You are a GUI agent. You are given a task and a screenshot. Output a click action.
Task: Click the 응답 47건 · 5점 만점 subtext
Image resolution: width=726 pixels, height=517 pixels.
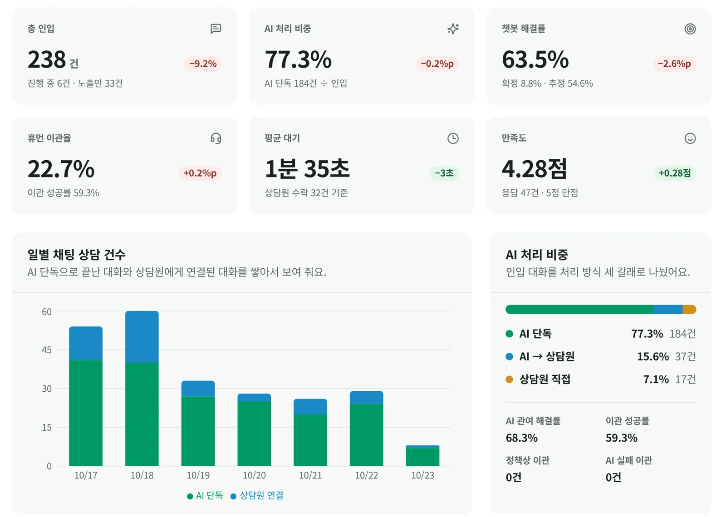(x=540, y=193)
